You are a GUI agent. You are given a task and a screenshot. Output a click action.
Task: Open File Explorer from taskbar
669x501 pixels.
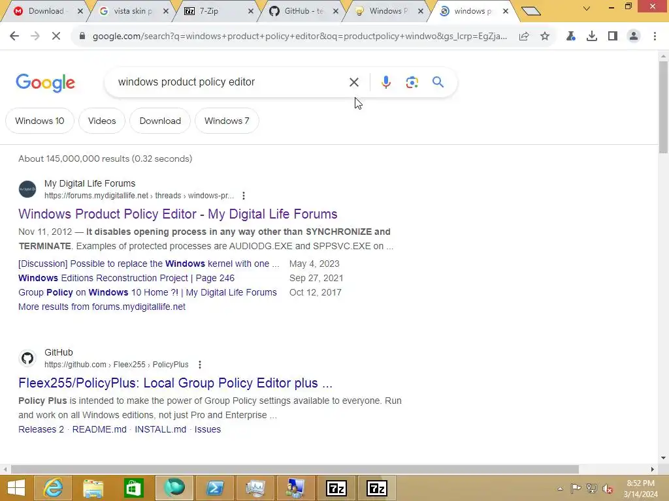[93, 488]
